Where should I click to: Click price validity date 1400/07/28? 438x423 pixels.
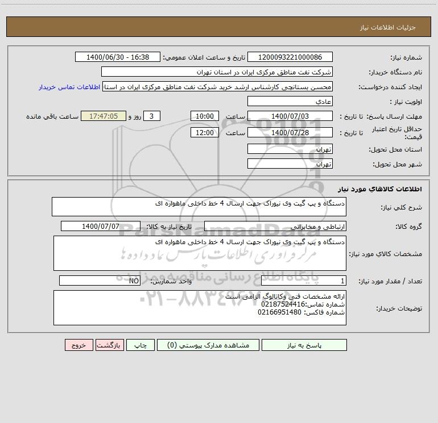click(x=290, y=132)
